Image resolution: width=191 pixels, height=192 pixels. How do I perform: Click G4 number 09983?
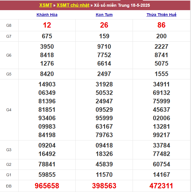[47, 127]
